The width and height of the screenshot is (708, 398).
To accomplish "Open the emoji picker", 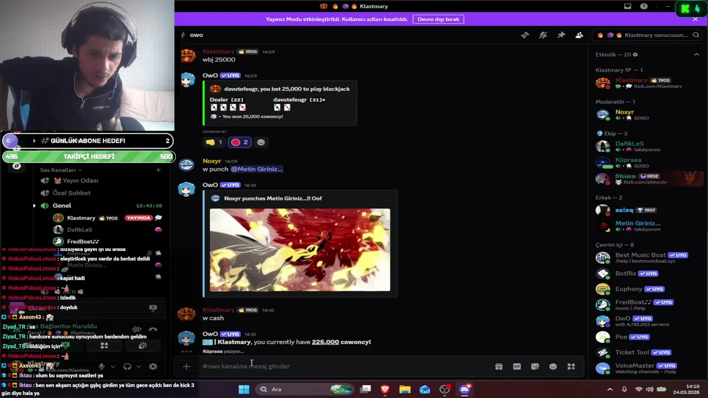I will pos(553,366).
